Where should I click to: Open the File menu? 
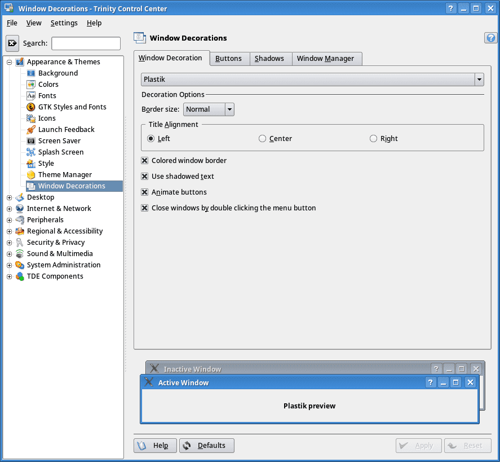12,23
